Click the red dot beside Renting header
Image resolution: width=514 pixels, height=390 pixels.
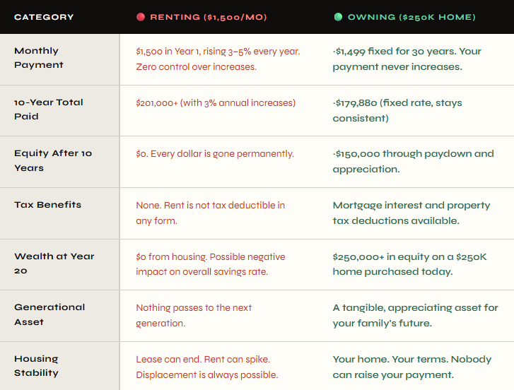pos(141,17)
